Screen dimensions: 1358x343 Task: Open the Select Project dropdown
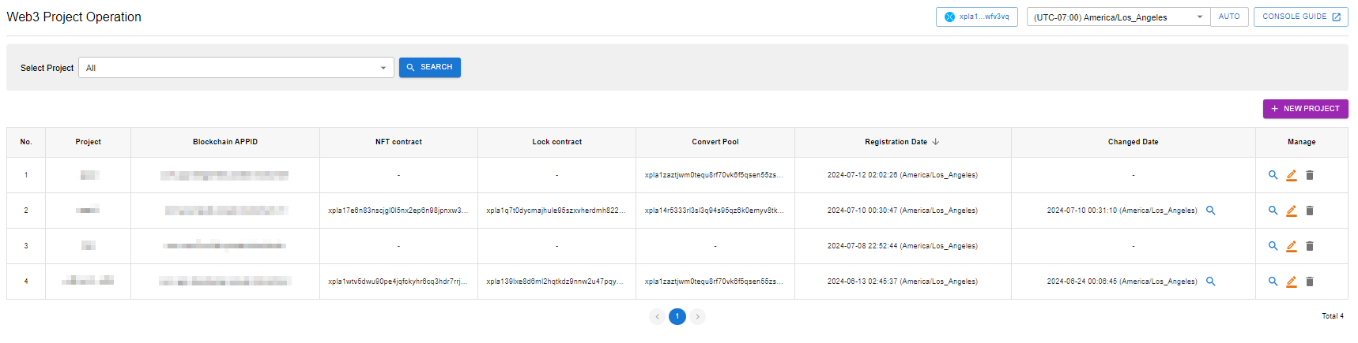point(236,68)
